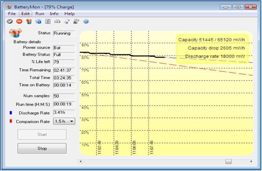The height and width of the screenshot is (171, 262).
Task: Click the Time Remaining field 02:41:37
Action: point(64,70)
